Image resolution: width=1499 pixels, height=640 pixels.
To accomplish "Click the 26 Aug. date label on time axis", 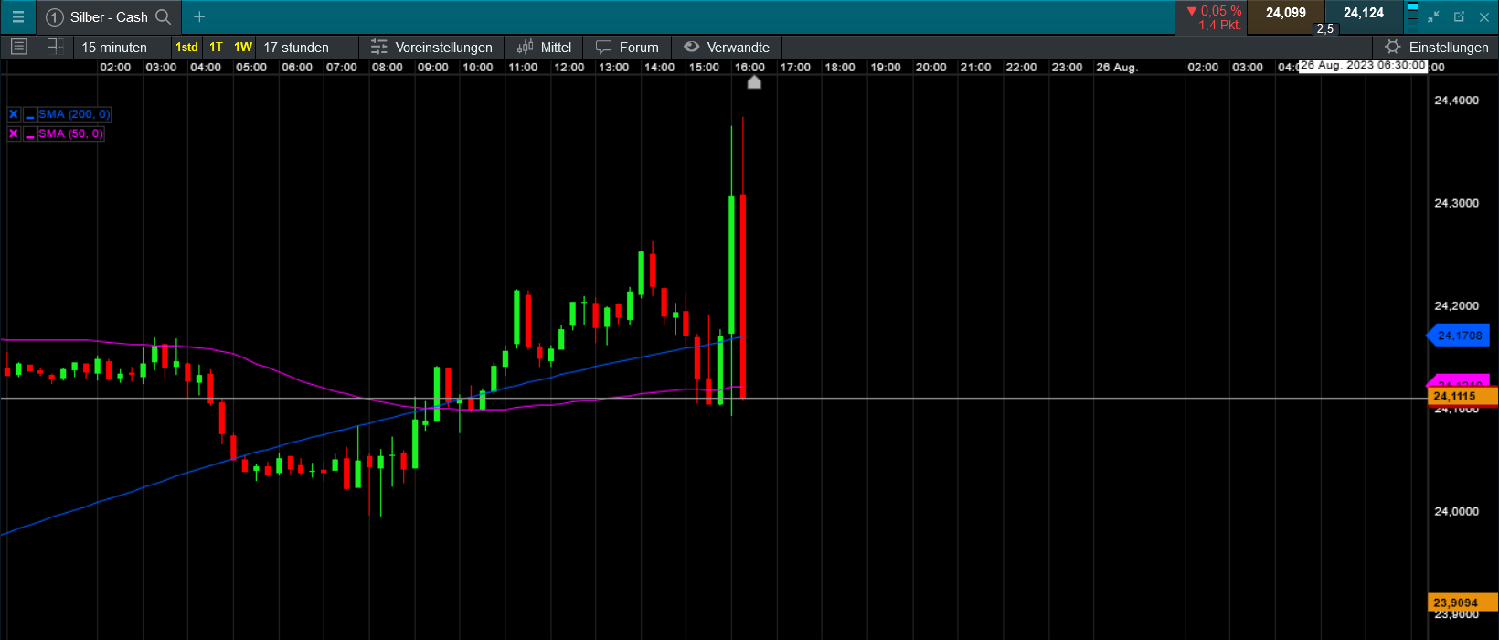I will coord(1117,68).
